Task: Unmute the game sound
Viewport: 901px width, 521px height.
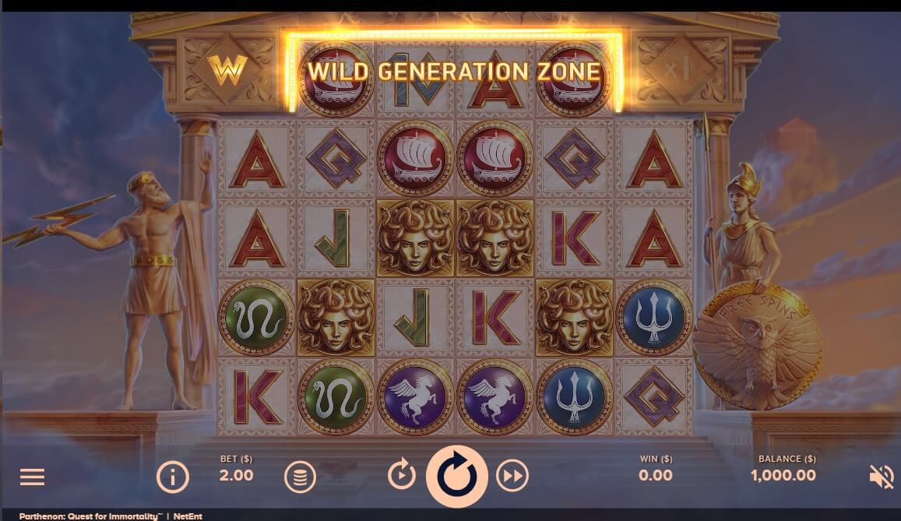Action: pyautogui.click(x=881, y=477)
